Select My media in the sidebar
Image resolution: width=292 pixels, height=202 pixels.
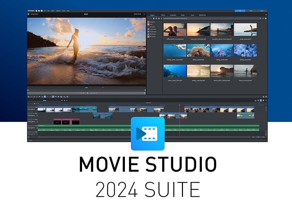151,27
